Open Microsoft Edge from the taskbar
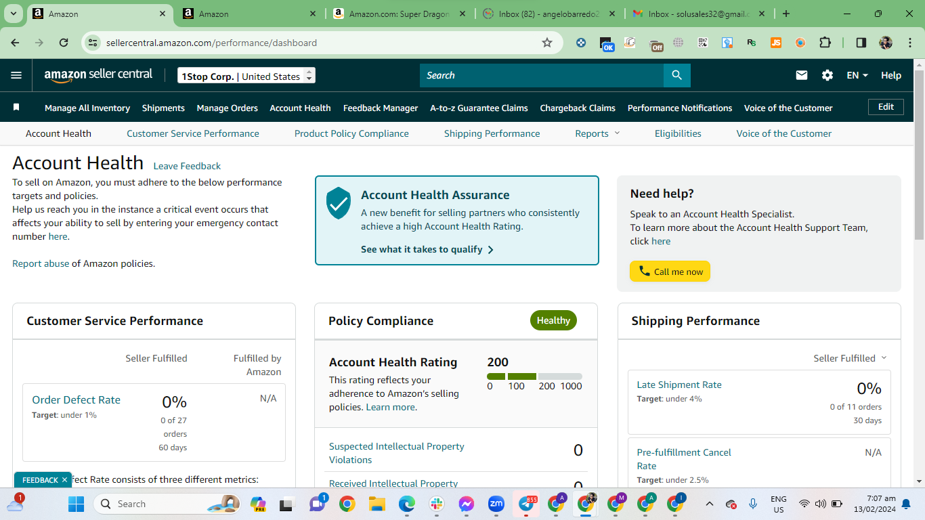925x520 pixels. pos(406,504)
